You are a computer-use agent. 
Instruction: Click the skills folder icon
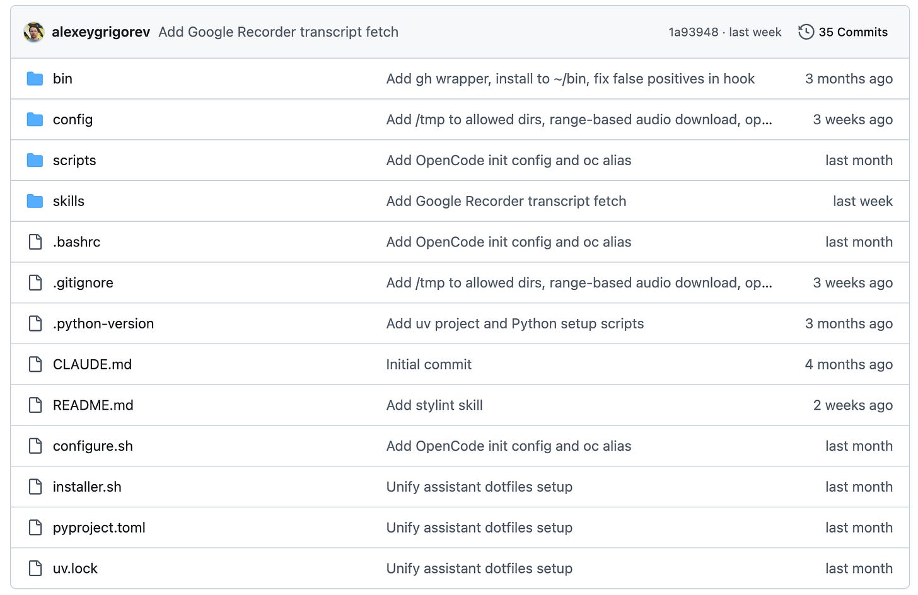coord(35,201)
